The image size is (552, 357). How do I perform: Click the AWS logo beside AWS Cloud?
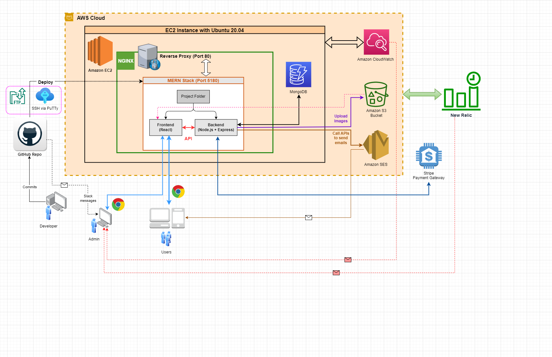click(69, 17)
